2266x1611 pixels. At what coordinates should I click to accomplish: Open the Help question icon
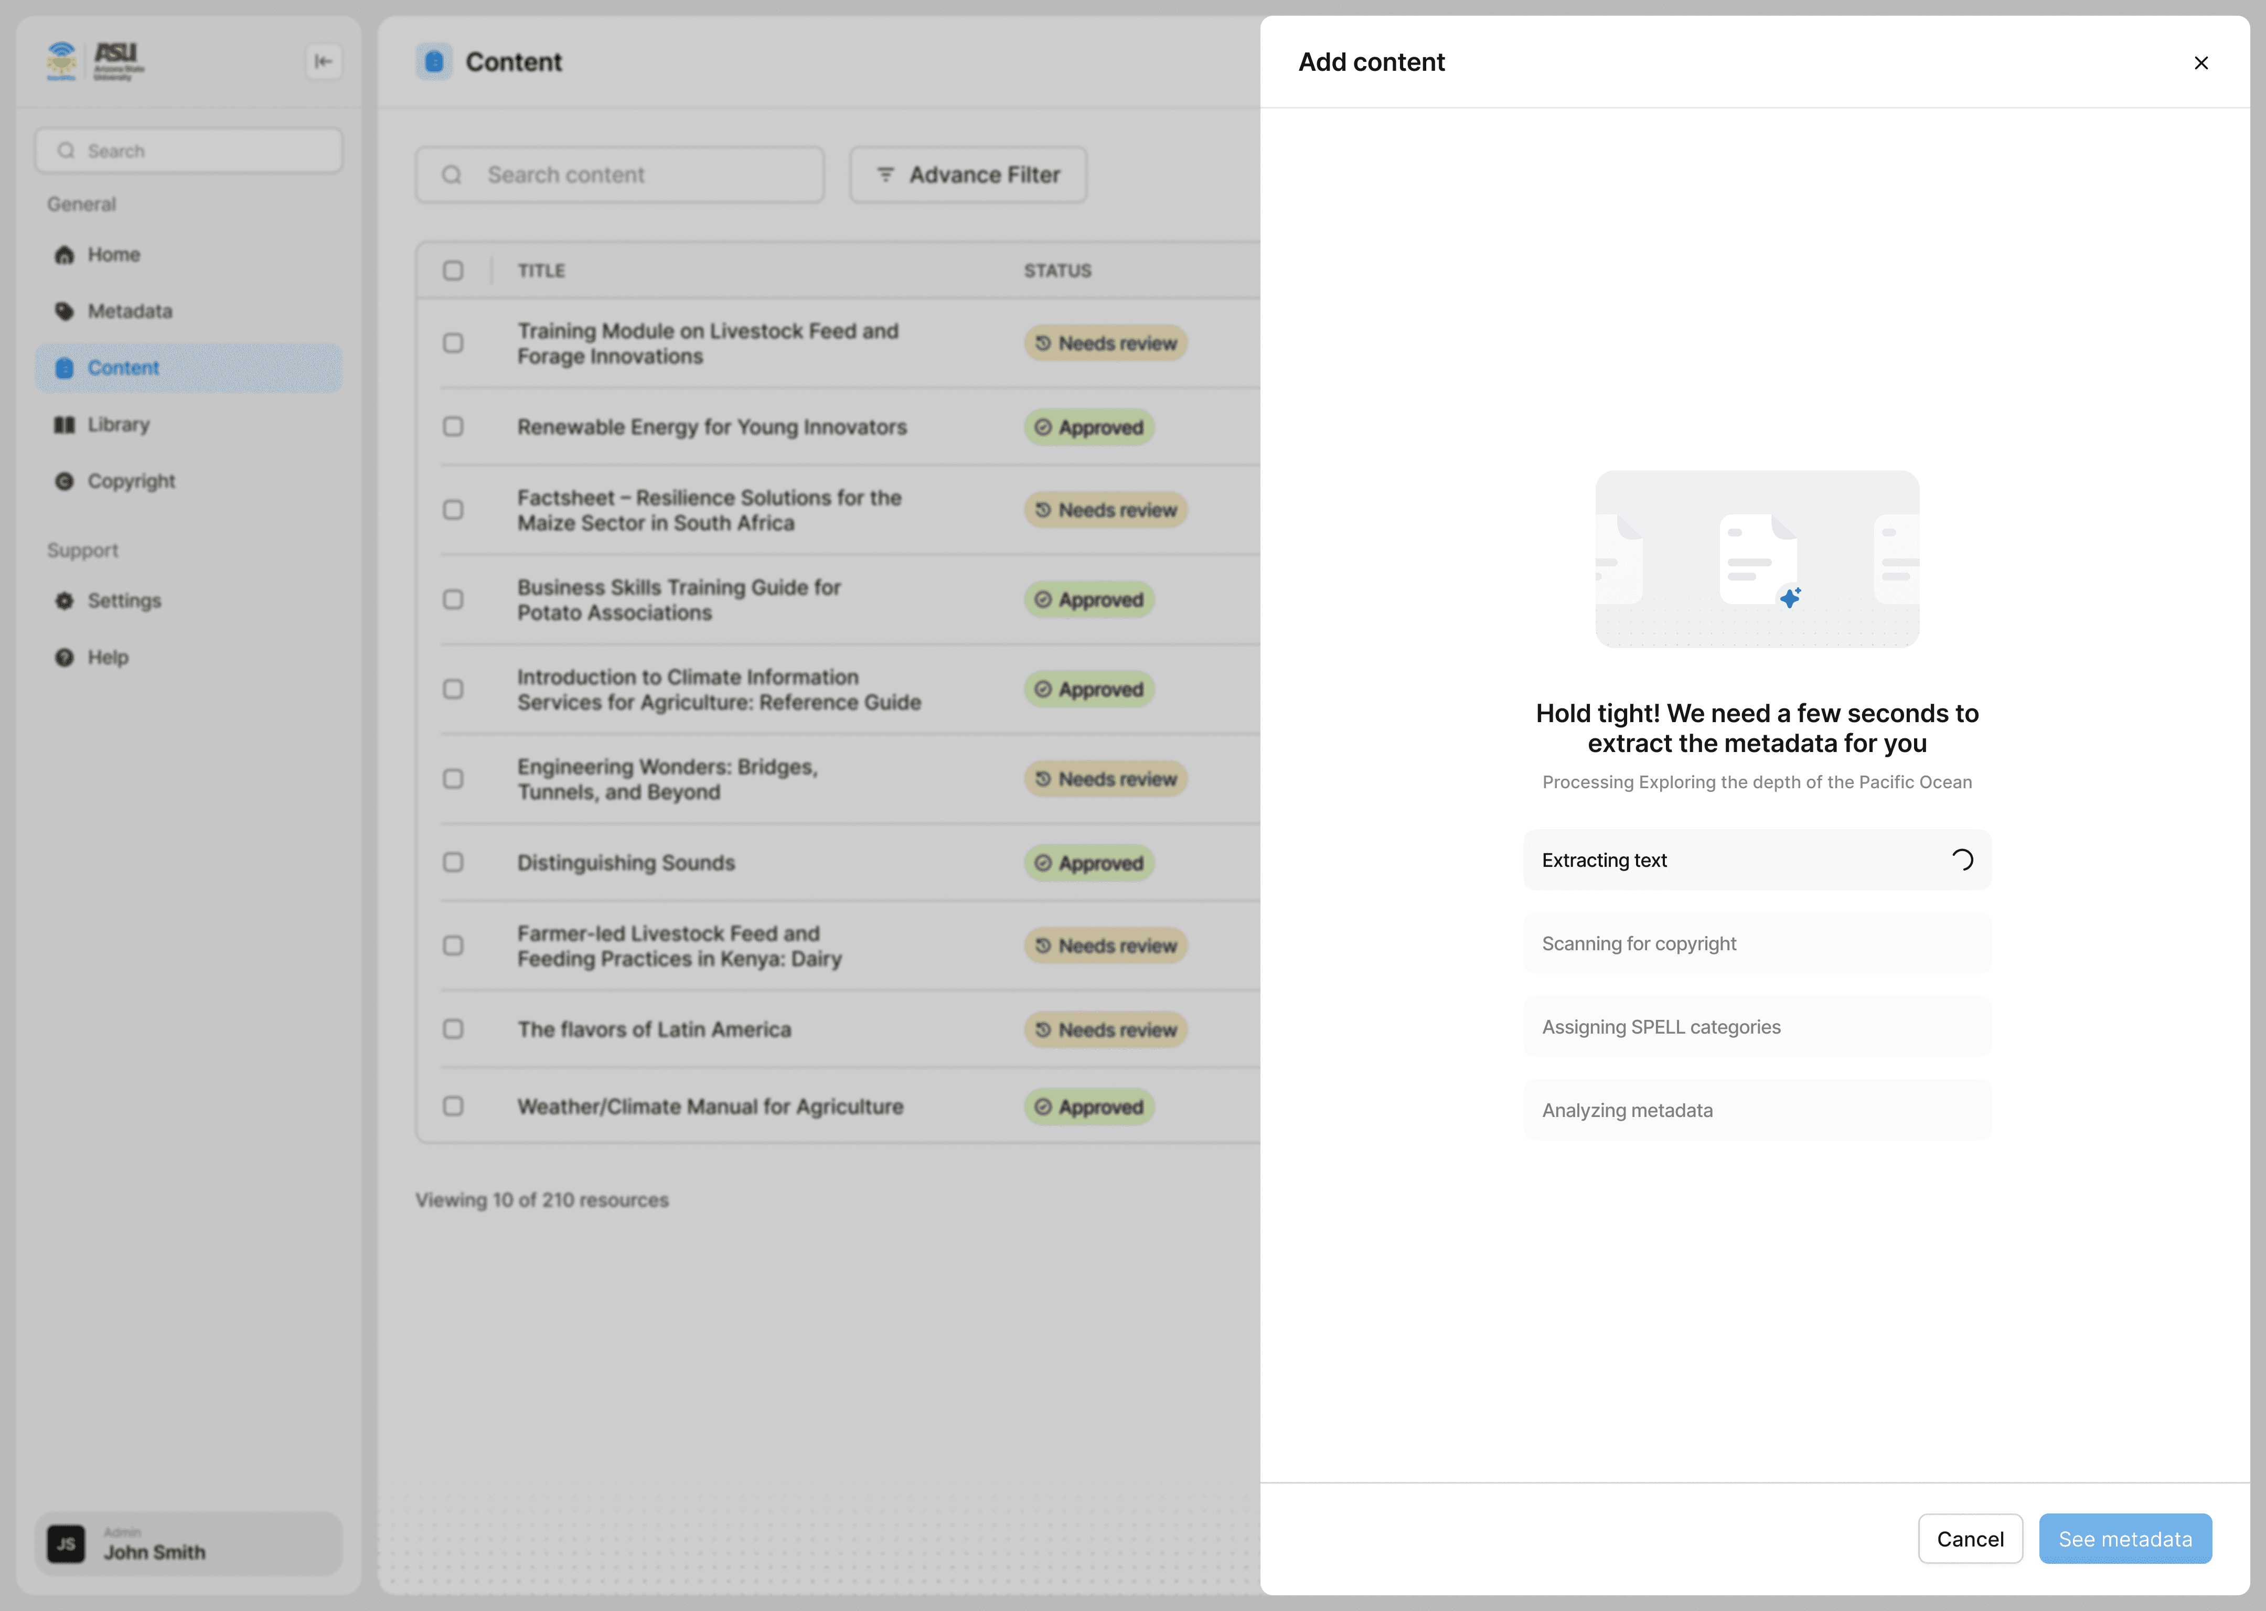tap(65, 658)
